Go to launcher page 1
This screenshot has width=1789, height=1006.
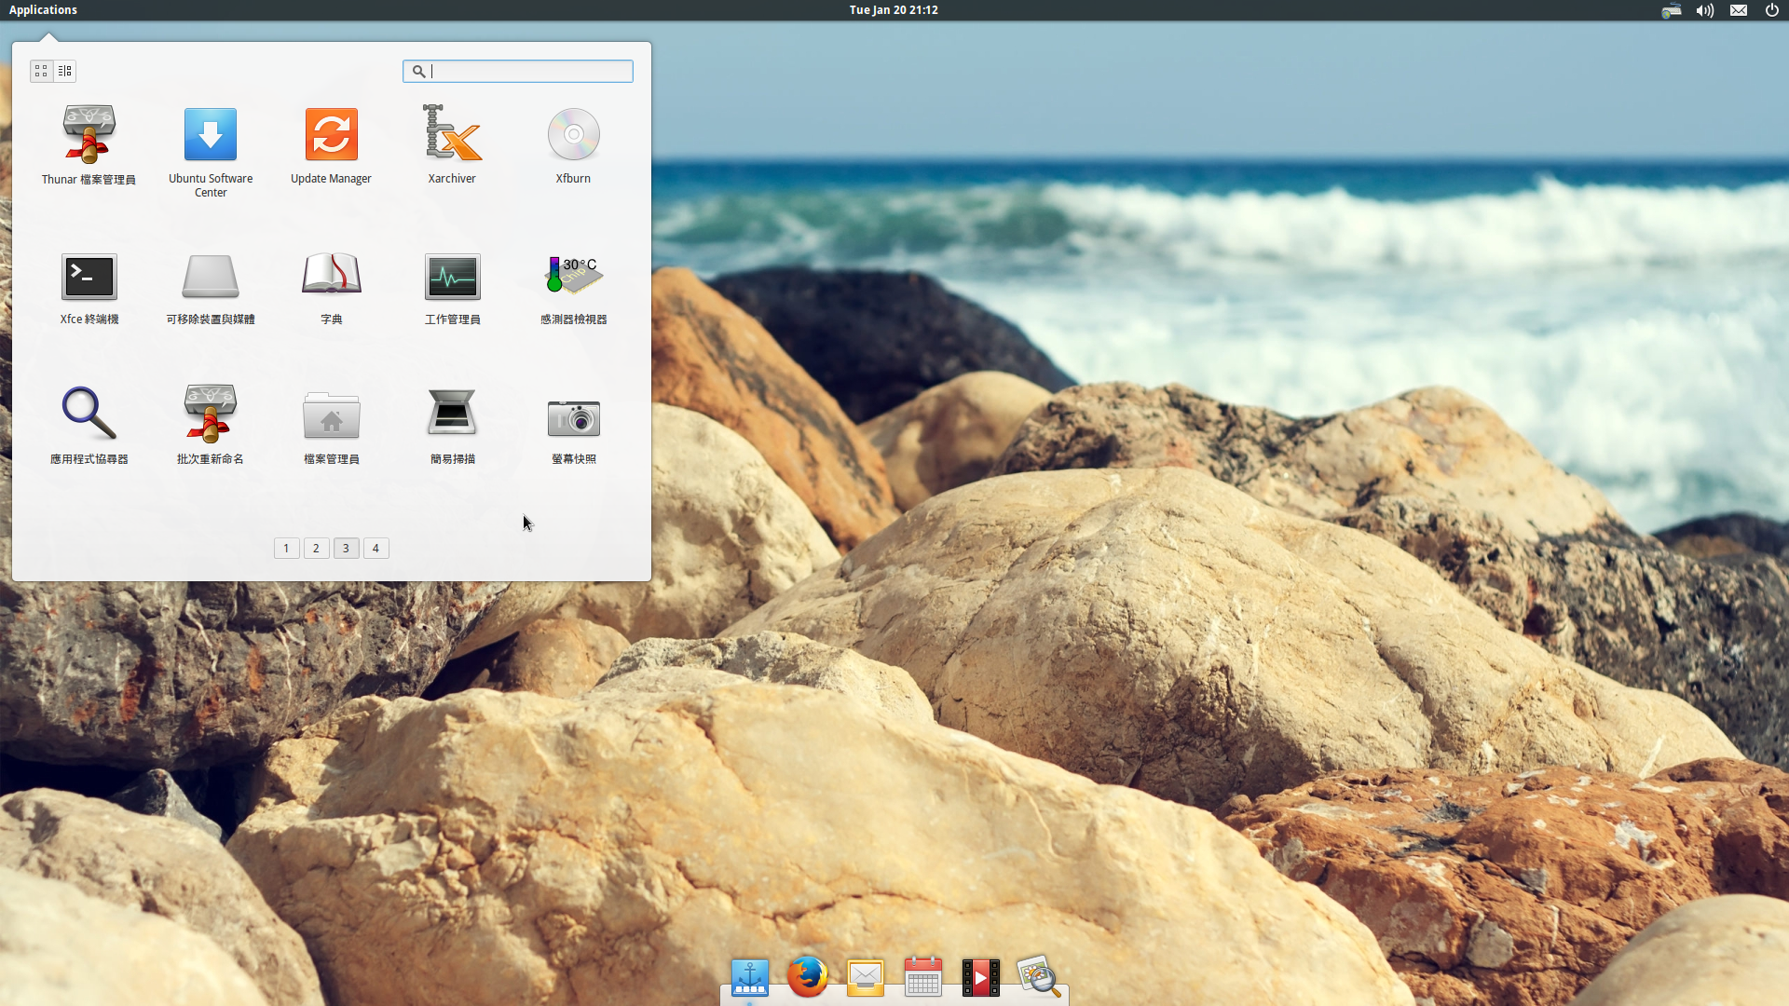click(x=286, y=548)
